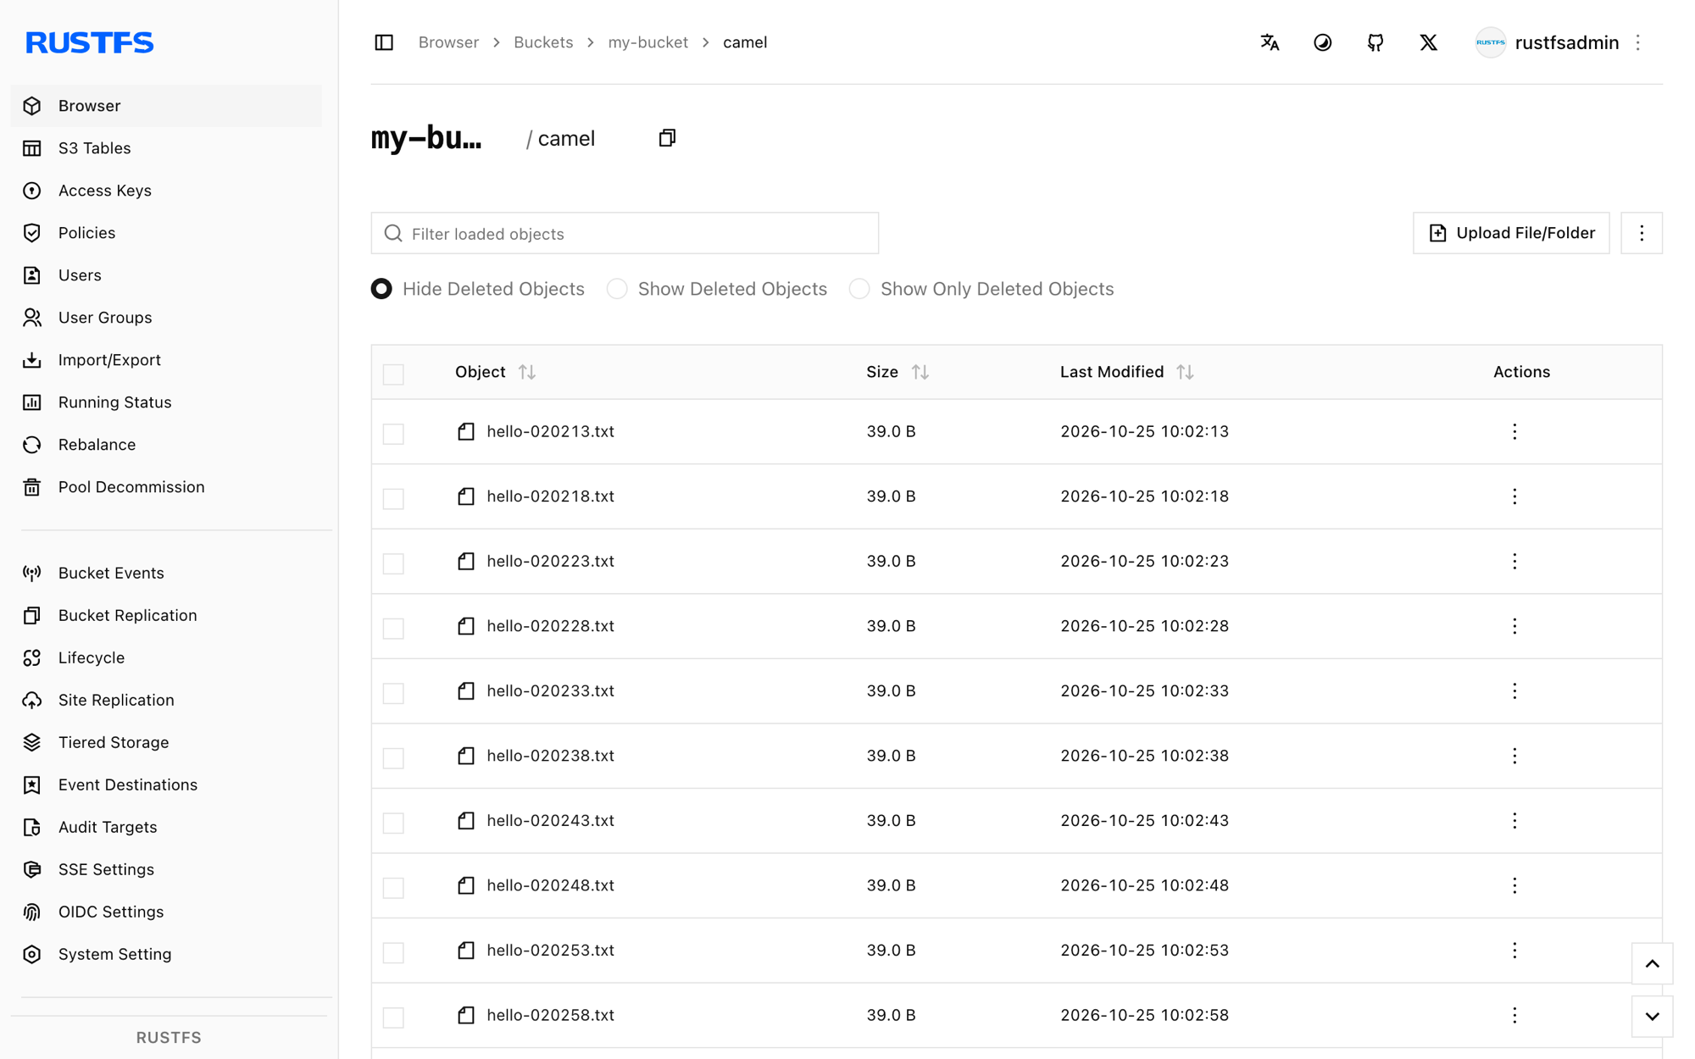Viewport: 1695px width, 1059px height.
Task: Focus the Filter loaded objects field
Action: point(625,233)
